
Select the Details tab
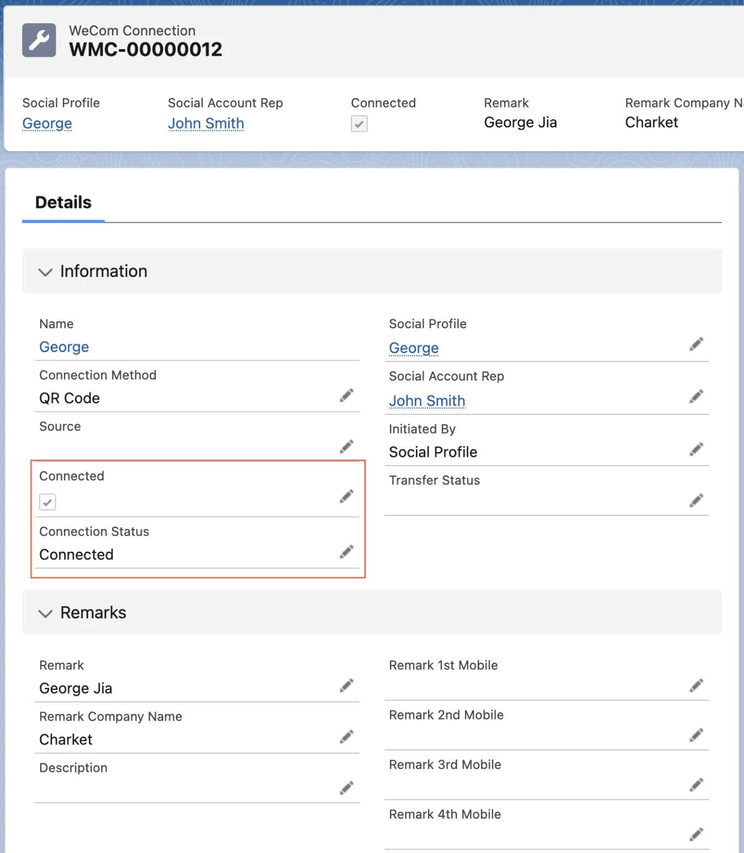(63, 202)
